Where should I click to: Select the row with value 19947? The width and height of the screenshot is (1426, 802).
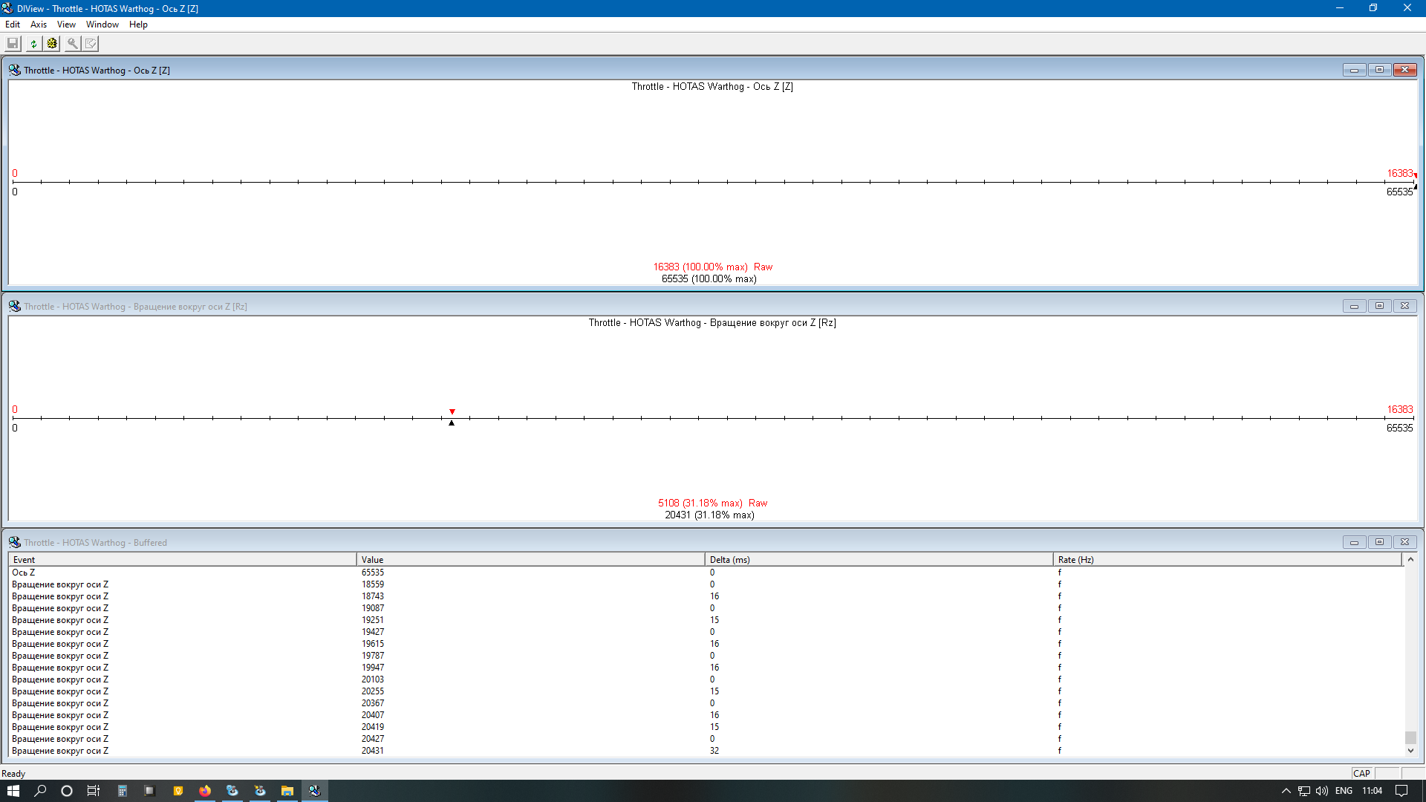click(x=706, y=668)
